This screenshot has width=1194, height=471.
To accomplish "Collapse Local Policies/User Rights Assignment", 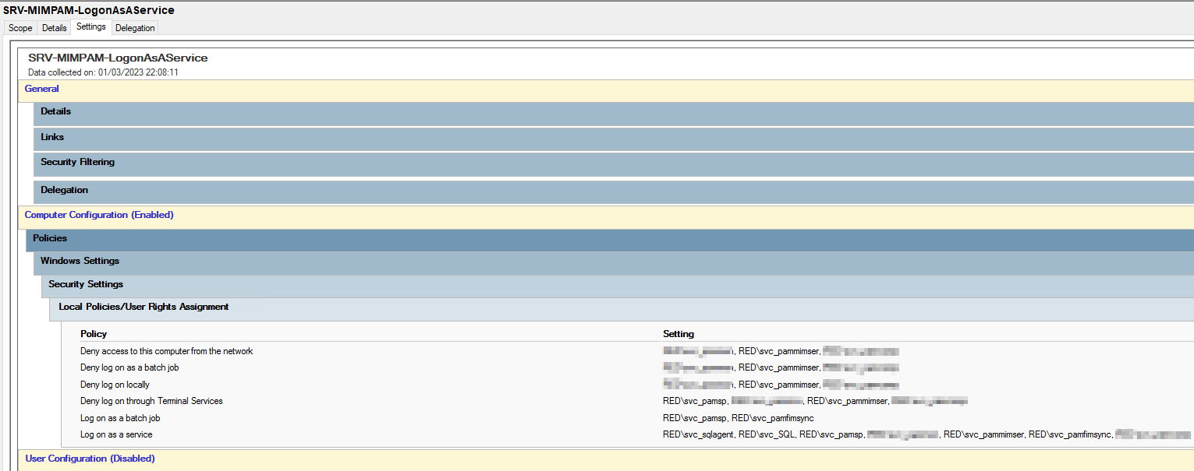I will click(143, 308).
